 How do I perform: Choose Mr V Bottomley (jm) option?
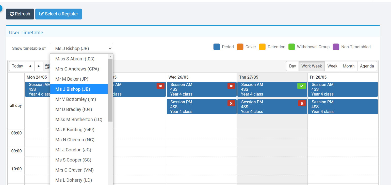(x=76, y=99)
